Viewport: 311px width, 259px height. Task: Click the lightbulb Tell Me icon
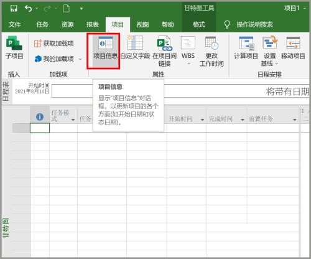pyautogui.click(x=227, y=24)
